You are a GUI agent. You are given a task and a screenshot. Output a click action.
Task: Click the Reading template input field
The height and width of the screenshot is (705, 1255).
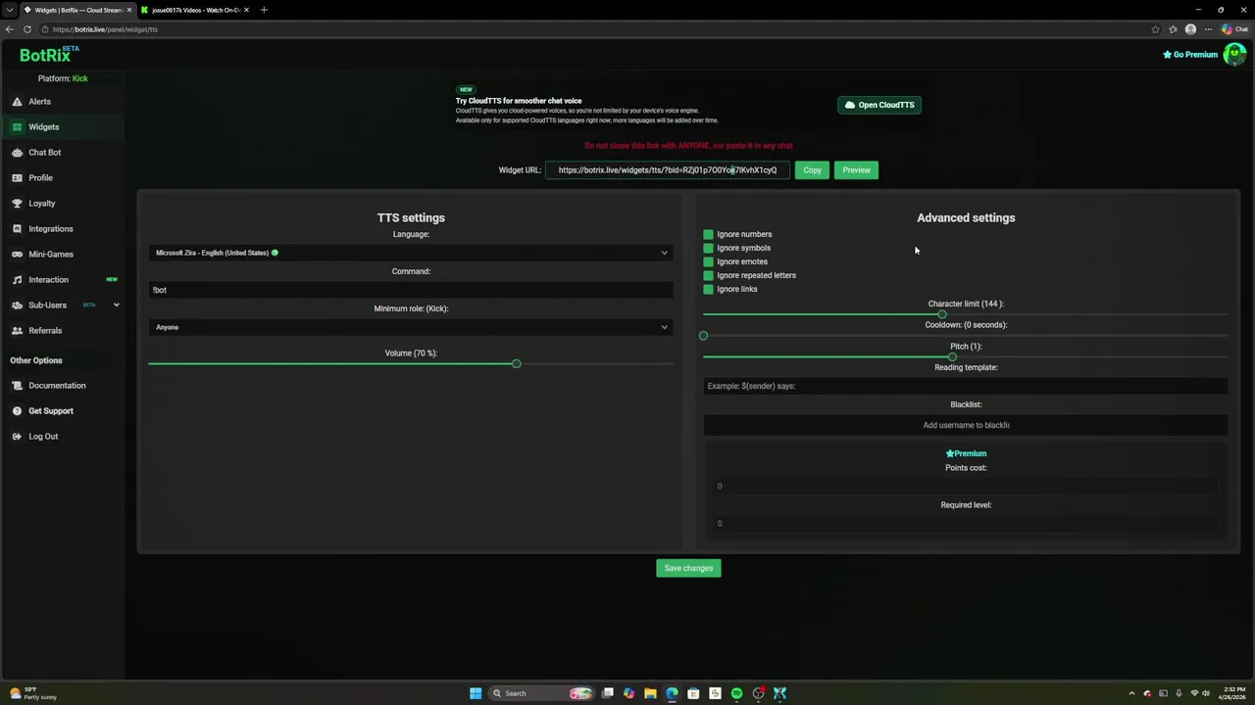(x=966, y=386)
